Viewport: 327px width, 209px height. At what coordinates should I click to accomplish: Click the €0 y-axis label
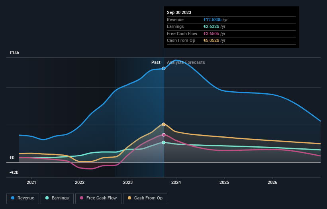pos(12,158)
